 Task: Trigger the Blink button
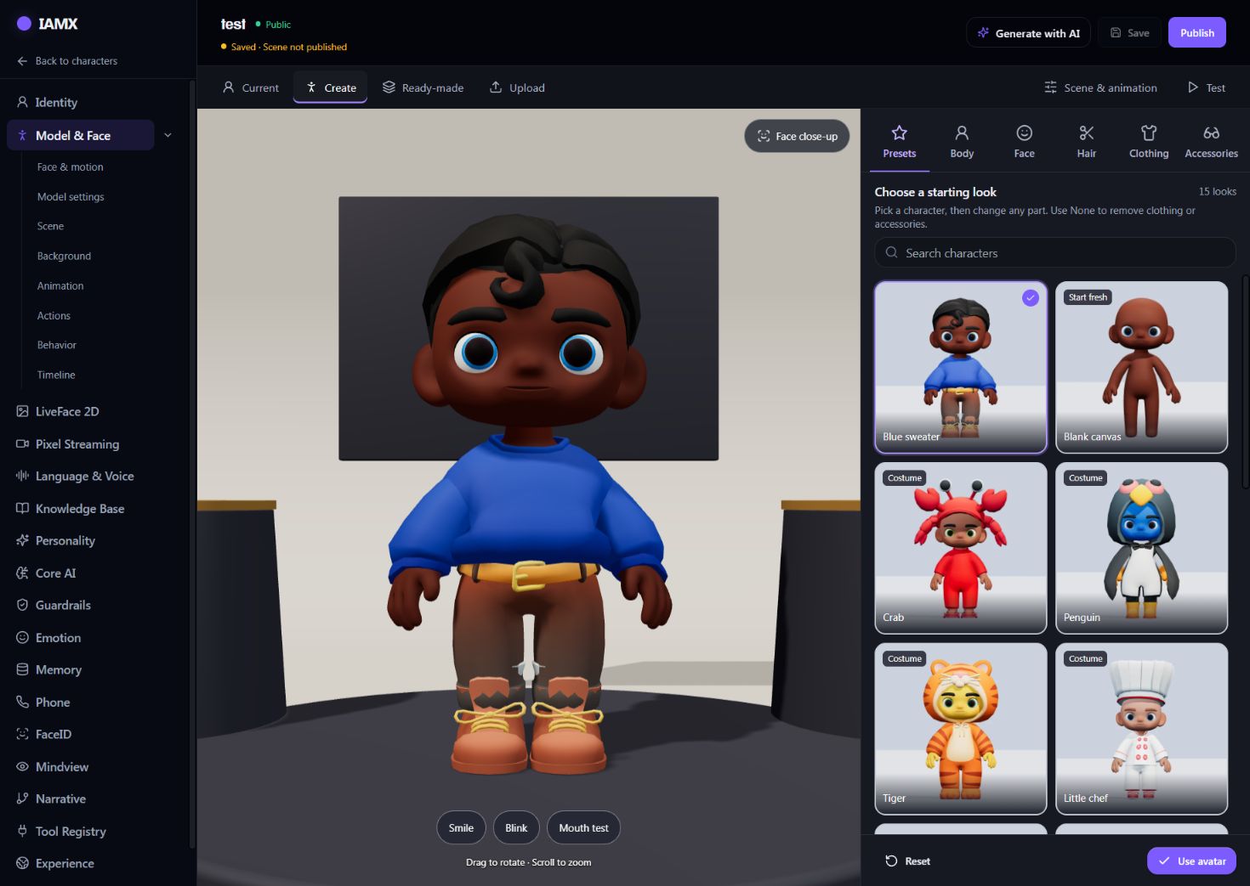click(x=516, y=827)
